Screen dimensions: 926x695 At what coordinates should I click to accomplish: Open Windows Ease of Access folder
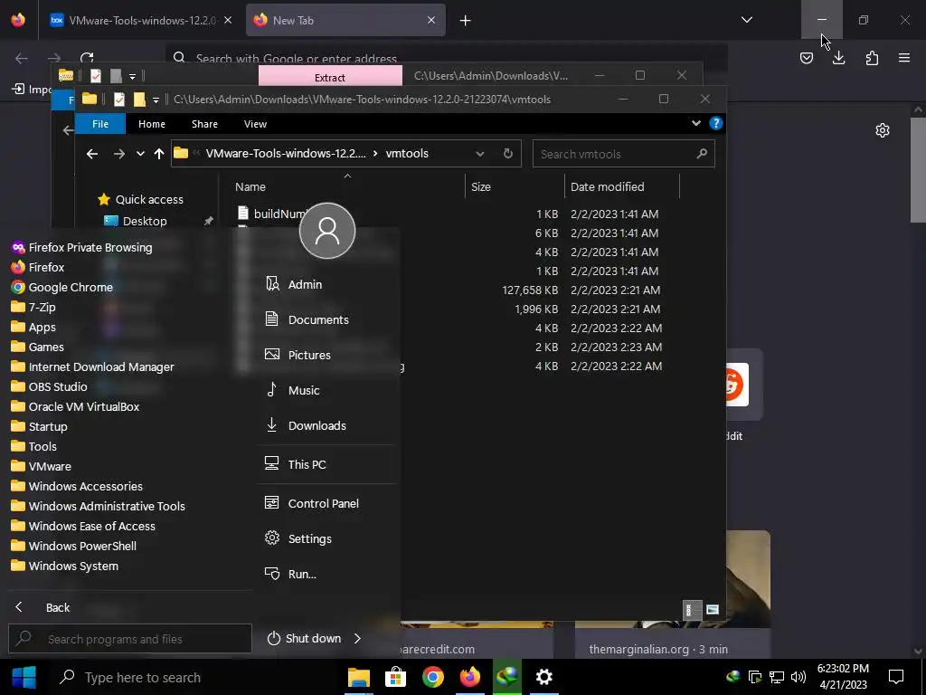pyautogui.click(x=83, y=526)
